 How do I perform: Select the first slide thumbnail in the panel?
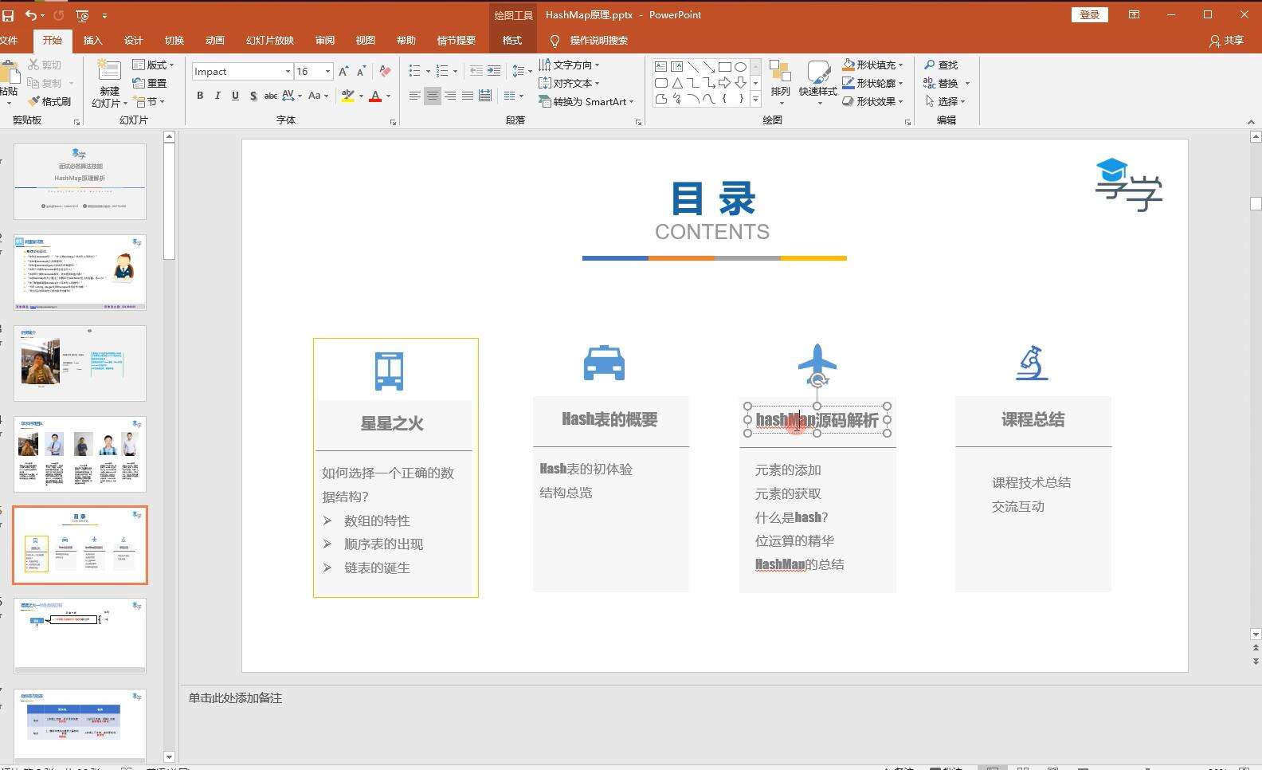pyautogui.click(x=80, y=181)
